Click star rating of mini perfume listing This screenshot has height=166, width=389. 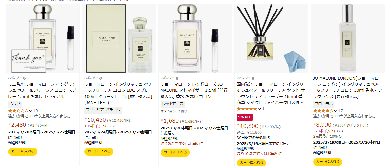(x=18, y=111)
